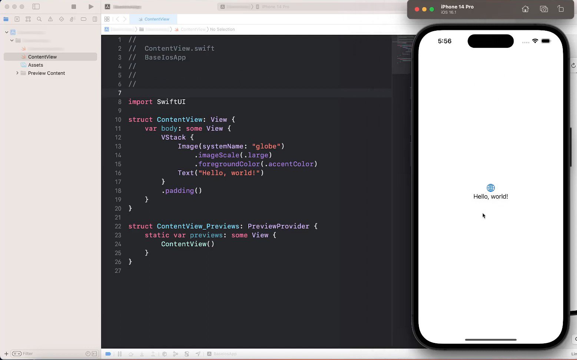Select the BaseIosApp process in debug bar
This screenshot has width=577, height=360.
pos(222,354)
